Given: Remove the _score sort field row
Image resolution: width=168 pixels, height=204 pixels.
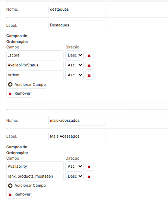Looking at the screenshot, I should tap(90, 55).
